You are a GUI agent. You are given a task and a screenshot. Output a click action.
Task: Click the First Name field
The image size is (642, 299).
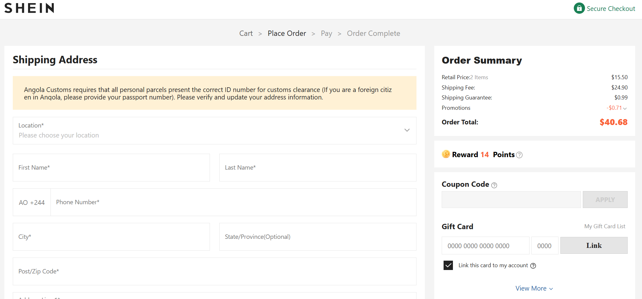coord(111,167)
